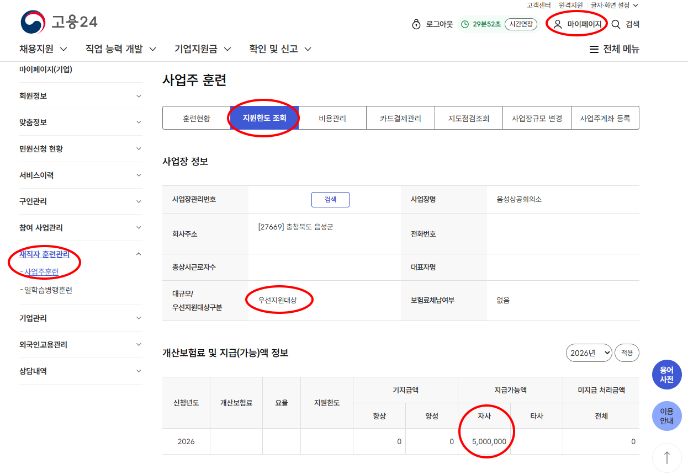
Task: Click the 검색 magnifier icon
Action: (616, 24)
